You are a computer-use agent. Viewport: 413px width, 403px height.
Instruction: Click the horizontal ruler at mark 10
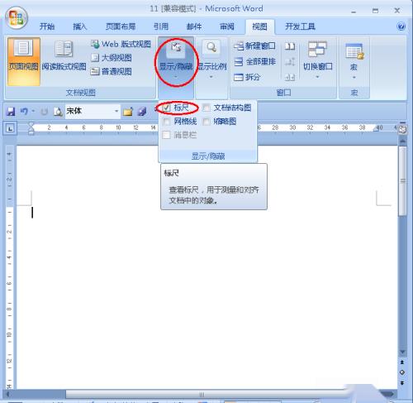coord(118,127)
